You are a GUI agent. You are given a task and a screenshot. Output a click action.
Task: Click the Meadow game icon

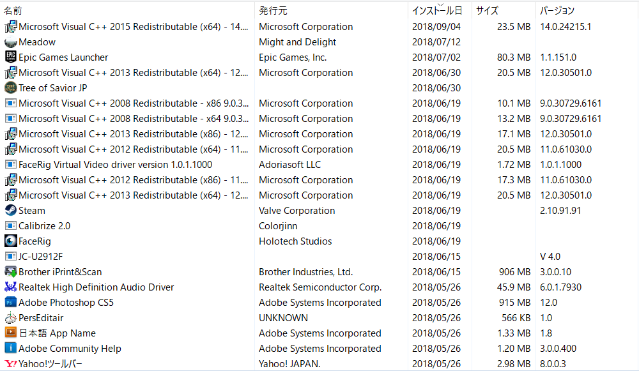click(10, 42)
